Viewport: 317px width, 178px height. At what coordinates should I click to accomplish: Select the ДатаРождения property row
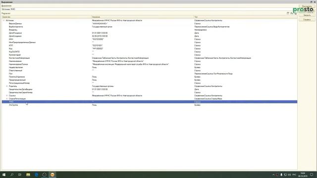click(x=150, y=33)
